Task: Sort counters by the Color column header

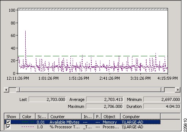Action: pyautogui.click(x=27, y=117)
